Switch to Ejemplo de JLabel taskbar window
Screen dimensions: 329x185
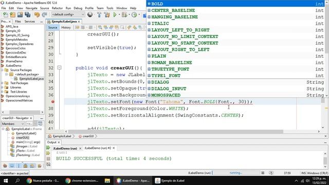pyautogui.click(x=170, y=180)
